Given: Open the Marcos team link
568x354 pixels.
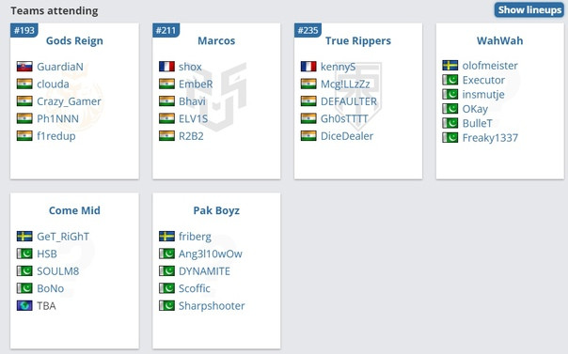Looking at the screenshot, I should 216,41.
